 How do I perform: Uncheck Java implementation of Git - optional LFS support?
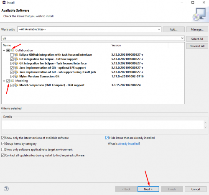[x=12, y=68]
